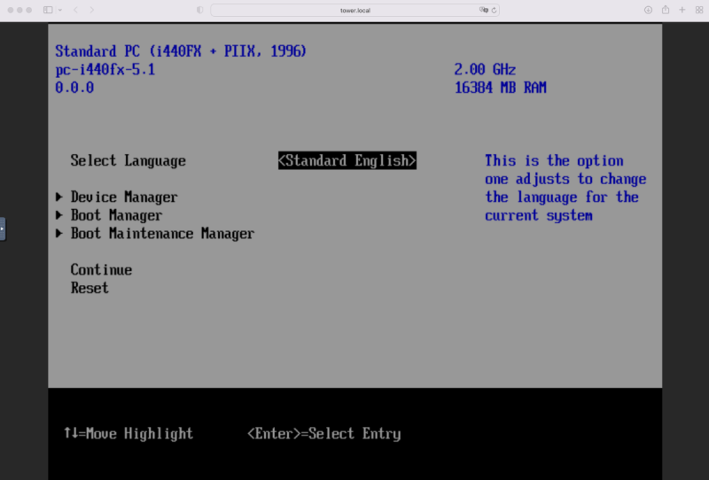
Task: Open a new tab with plus icon
Action: pyautogui.click(x=682, y=10)
